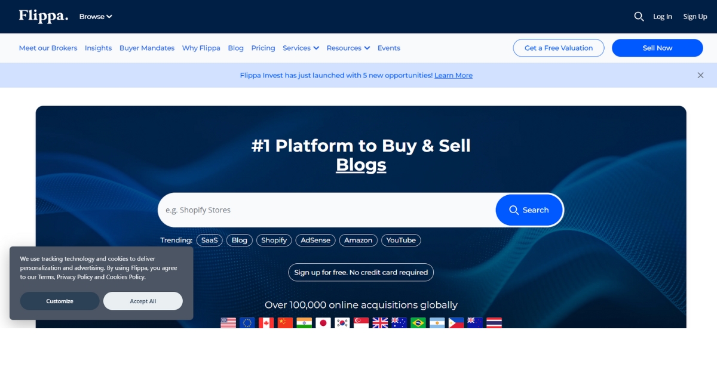717x376 pixels.
Task: Choose the Brazil flag icon
Action: (418, 323)
